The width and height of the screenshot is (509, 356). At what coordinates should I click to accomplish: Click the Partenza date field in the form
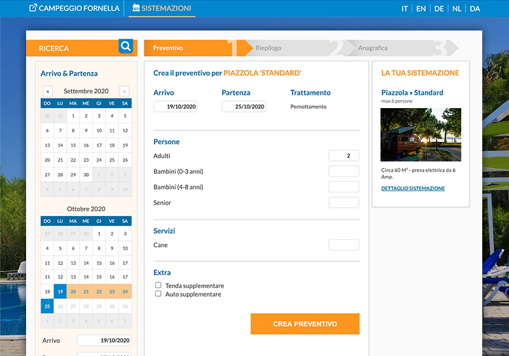(244, 107)
